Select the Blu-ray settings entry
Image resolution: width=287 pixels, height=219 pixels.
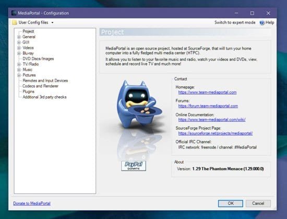[28, 53]
